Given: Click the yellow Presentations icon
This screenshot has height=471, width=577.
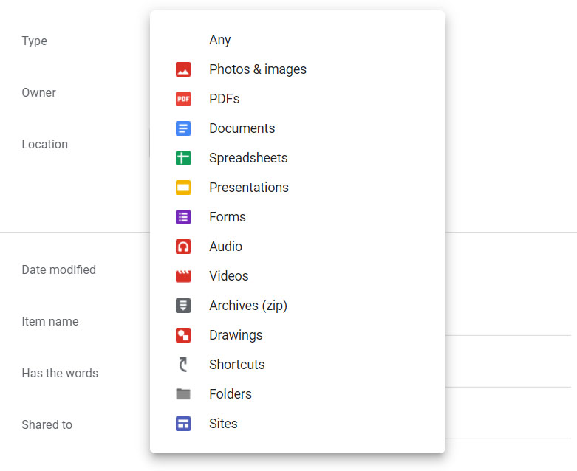Looking at the screenshot, I should (x=183, y=188).
